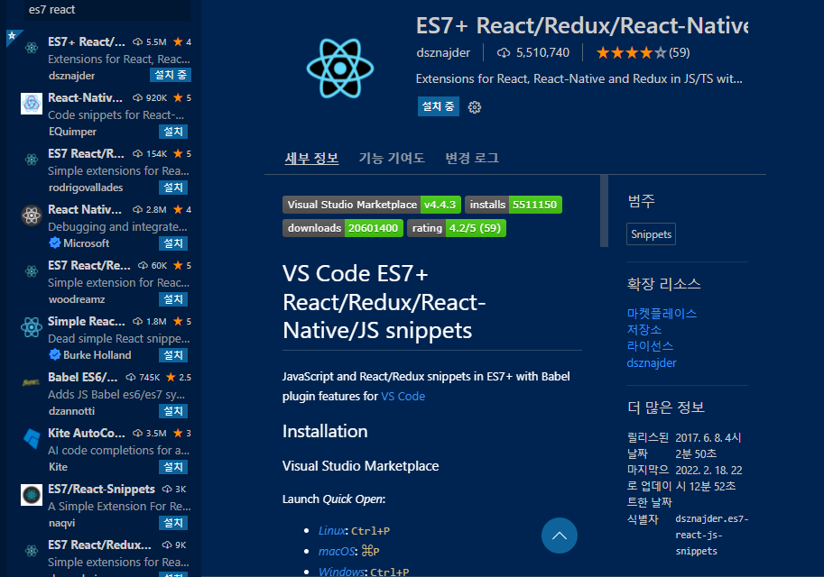Screen dimensions: 824x577
Task: Click the scroll-to-top arrow button
Action: click(x=560, y=536)
